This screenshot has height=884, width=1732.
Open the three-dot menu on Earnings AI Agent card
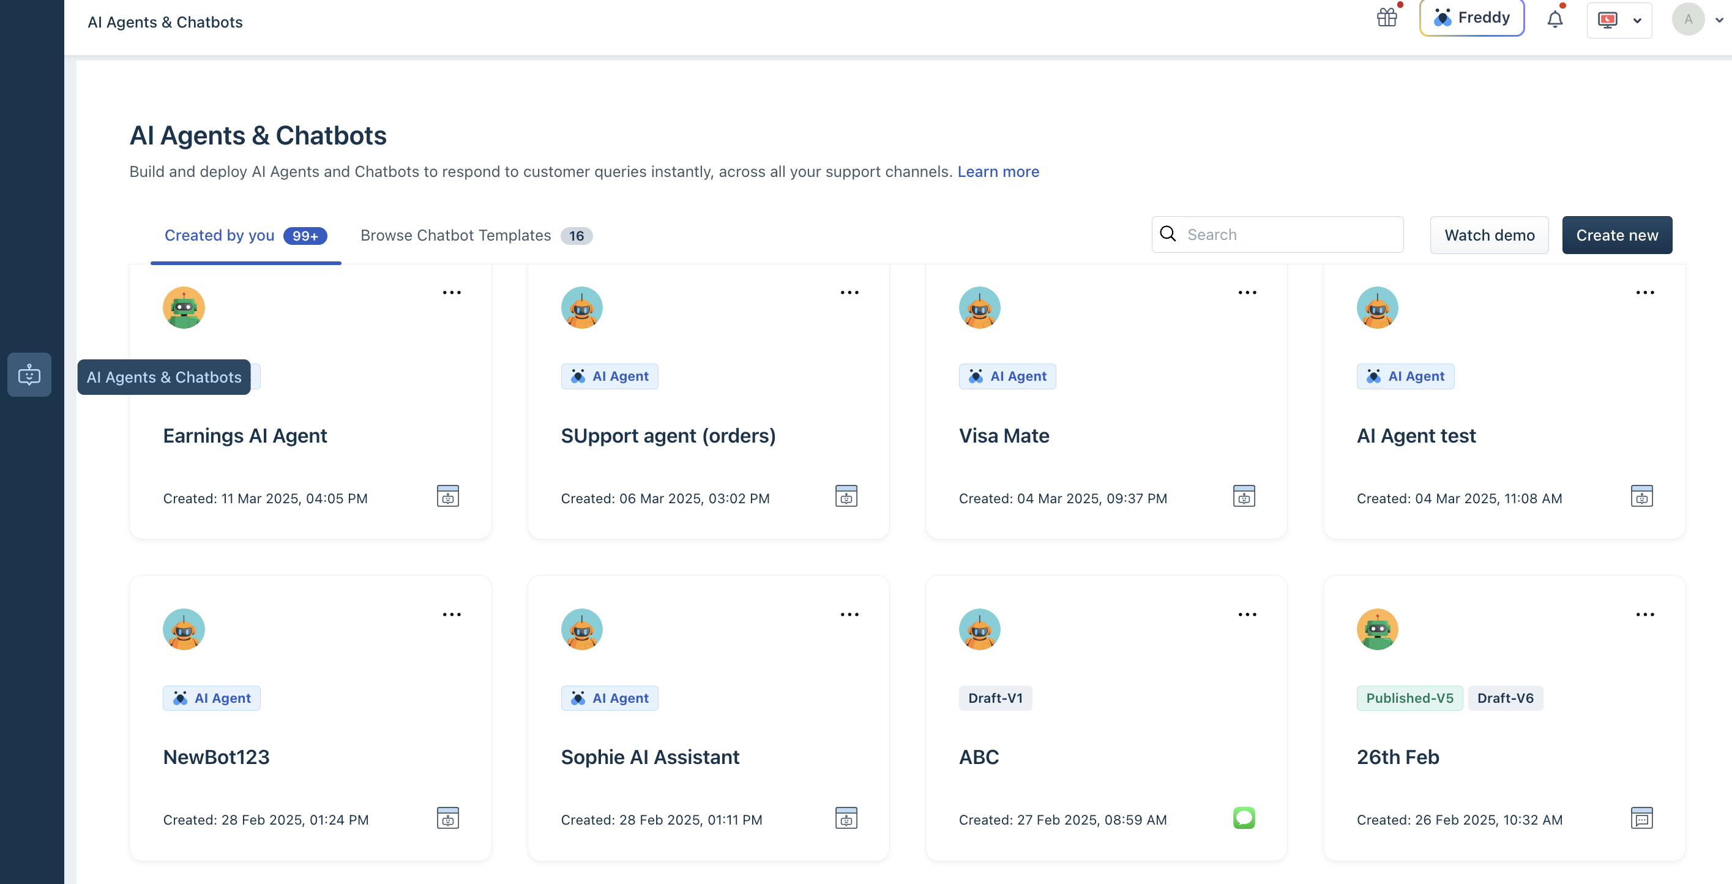point(452,293)
